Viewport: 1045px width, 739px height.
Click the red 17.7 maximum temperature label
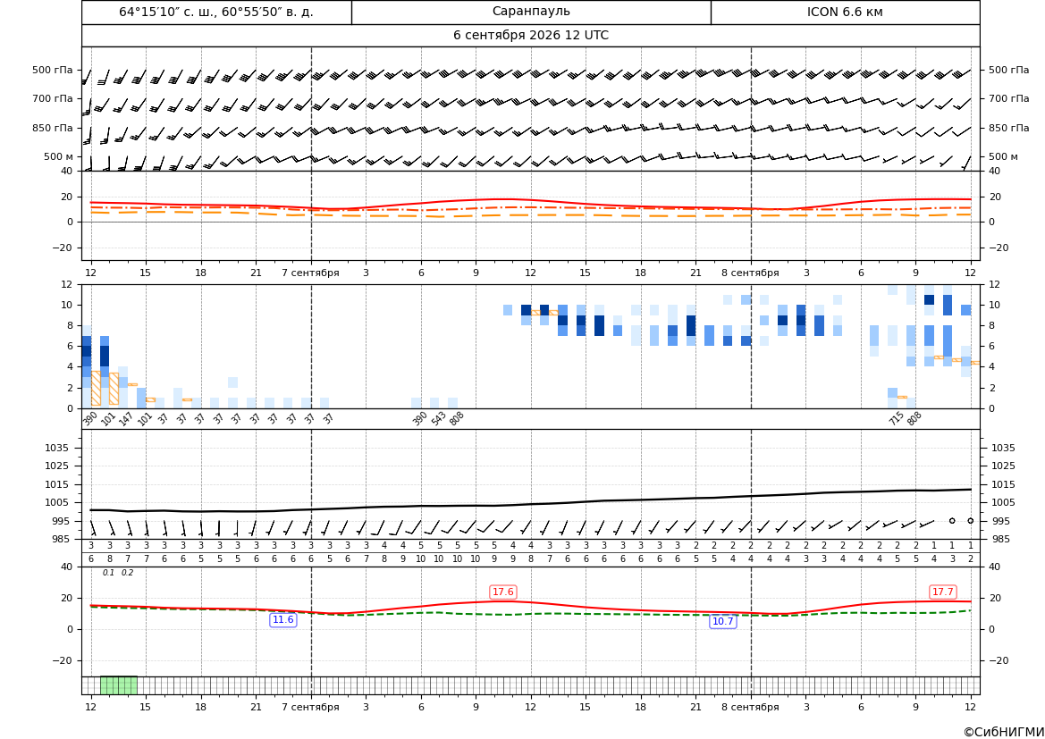942,592
